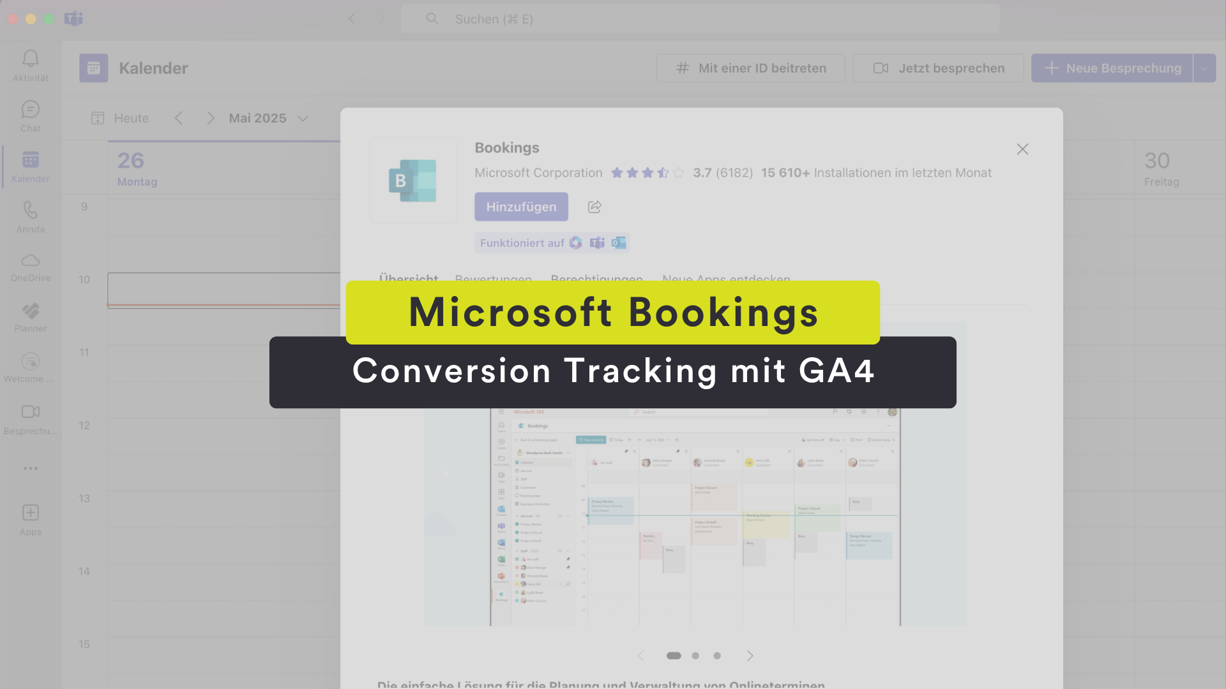Share the Bookings app link icon
Screen dimensions: 1226x689
594,207
